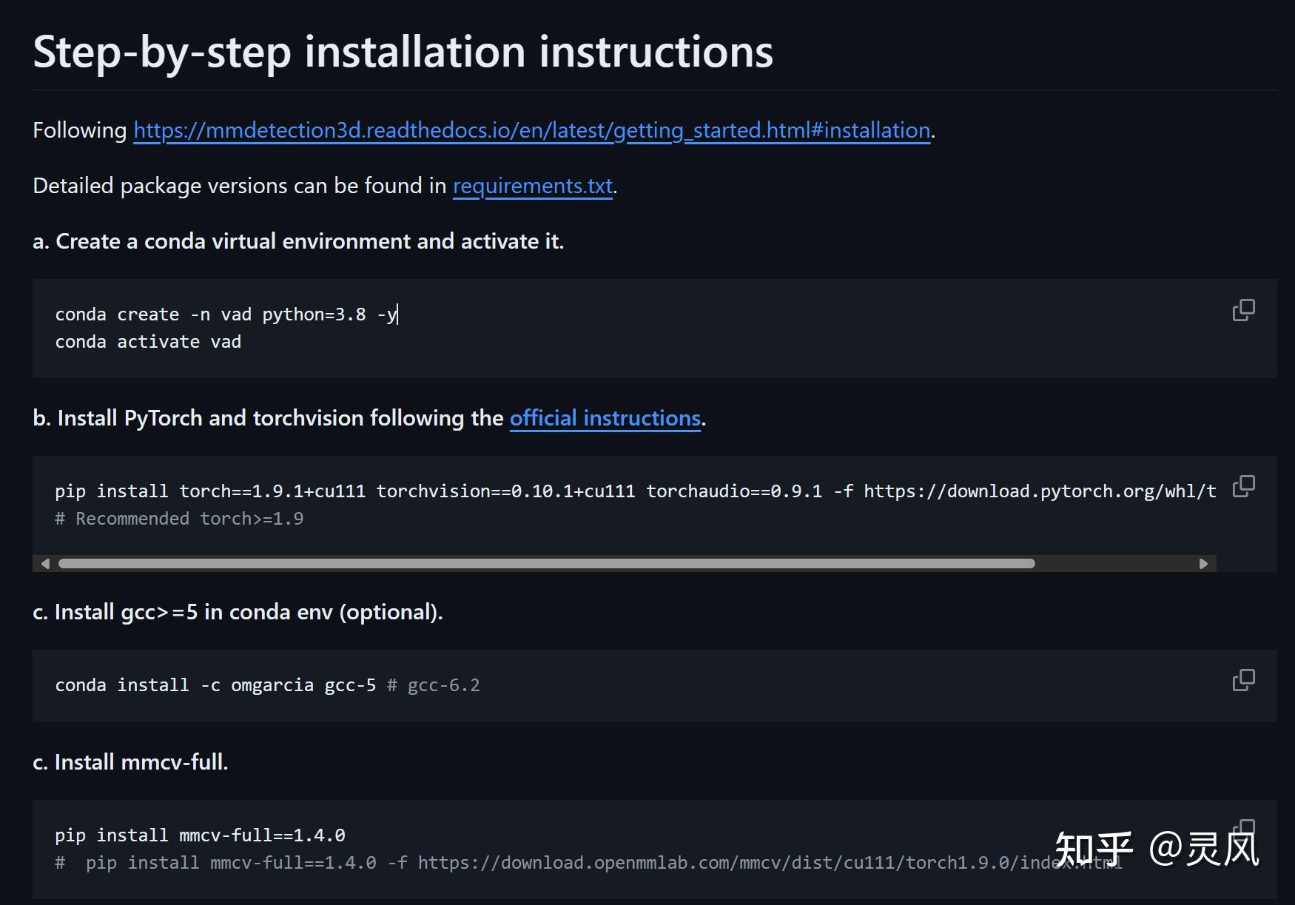This screenshot has width=1295, height=905.
Task: Click the 'Install gcc>=5 in conda env' heading
Action: [x=238, y=612]
